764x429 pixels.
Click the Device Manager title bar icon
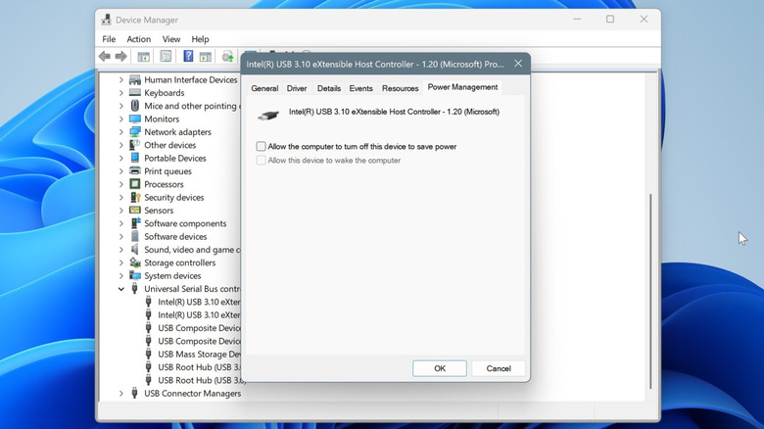[x=106, y=20]
